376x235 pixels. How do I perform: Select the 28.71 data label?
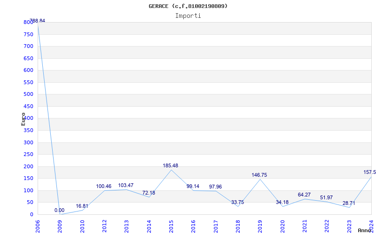coord(349,203)
